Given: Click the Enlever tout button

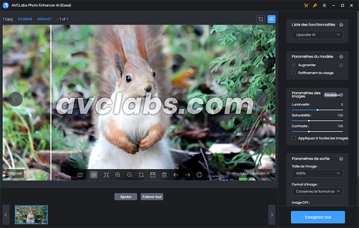Looking at the screenshot, I should tap(152, 197).
